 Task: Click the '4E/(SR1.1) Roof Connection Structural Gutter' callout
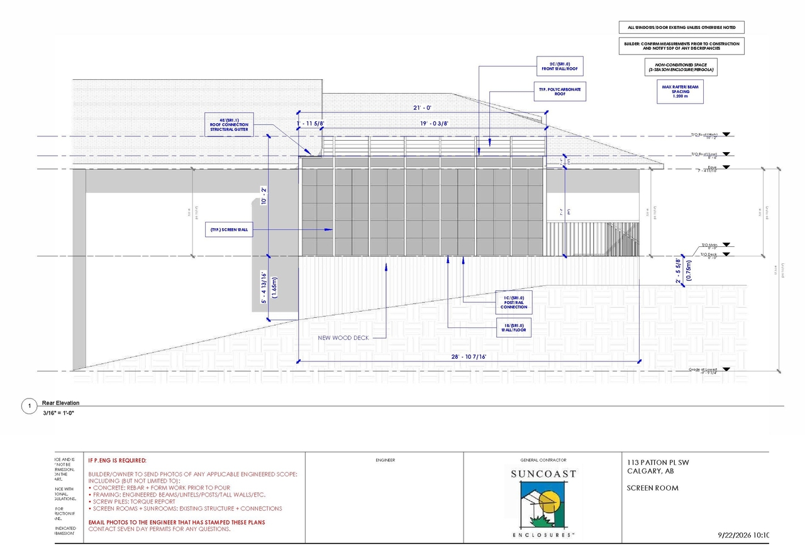point(230,124)
